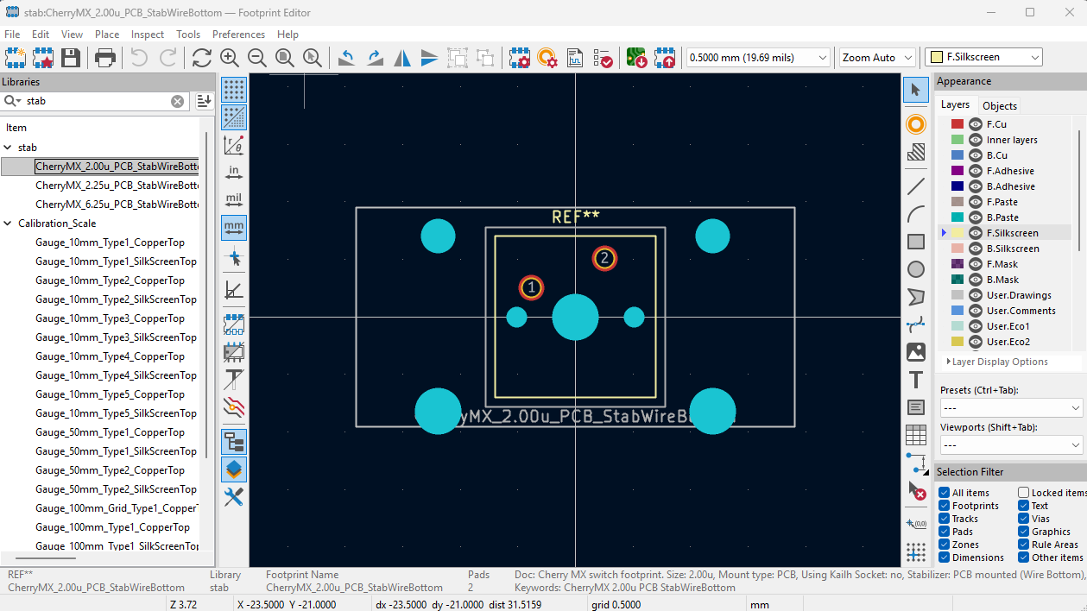Click the Zoom In magnifier icon

(230, 58)
